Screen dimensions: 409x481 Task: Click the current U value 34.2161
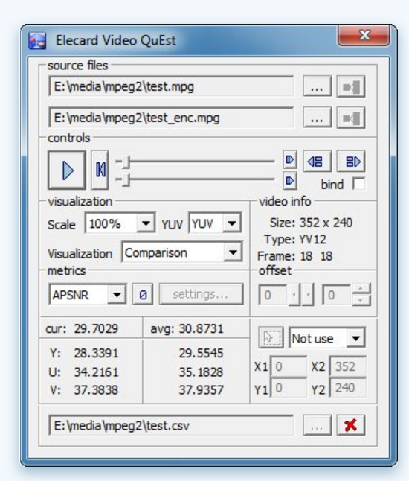point(96,372)
